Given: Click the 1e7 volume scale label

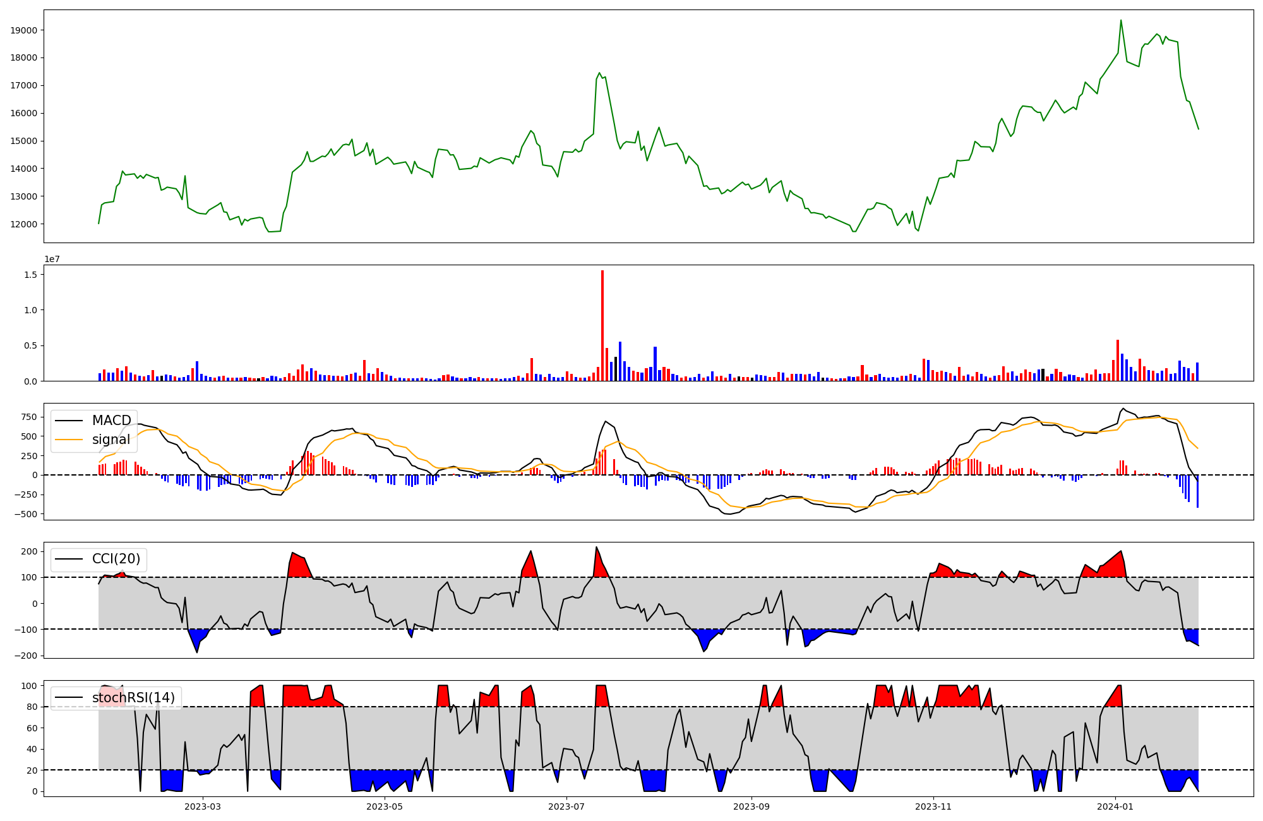Looking at the screenshot, I should (x=52, y=259).
